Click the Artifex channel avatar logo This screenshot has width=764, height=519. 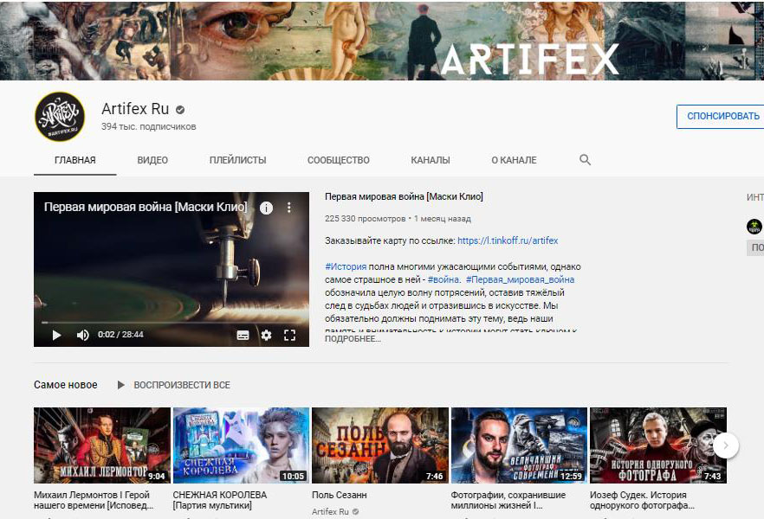point(59,117)
